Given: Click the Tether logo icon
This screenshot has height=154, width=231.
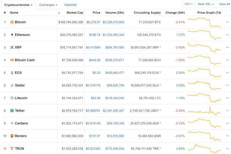Looking at the screenshot, I should coord(12,111).
